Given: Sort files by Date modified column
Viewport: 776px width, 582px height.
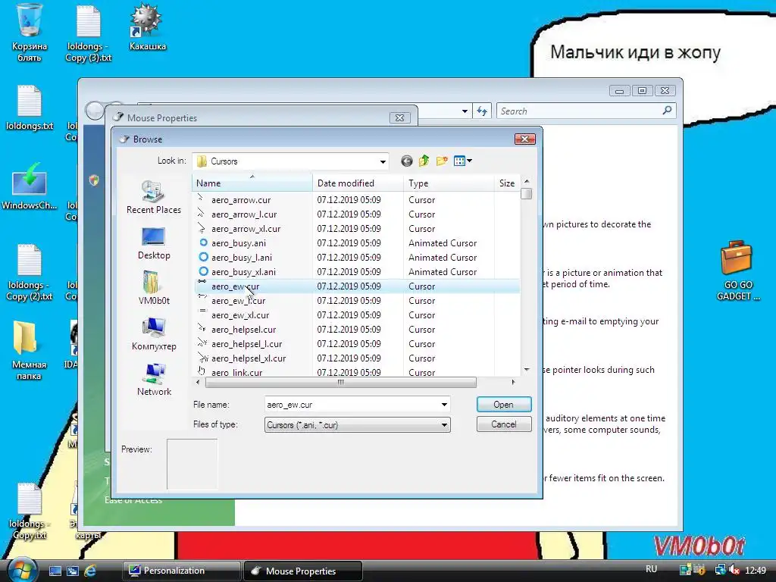Looking at the screenshot, I should point(358,183).
